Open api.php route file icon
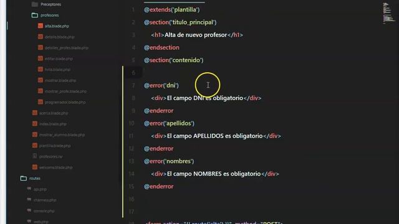The width and height of the screenshot is (399, 224). pos(29,189)
